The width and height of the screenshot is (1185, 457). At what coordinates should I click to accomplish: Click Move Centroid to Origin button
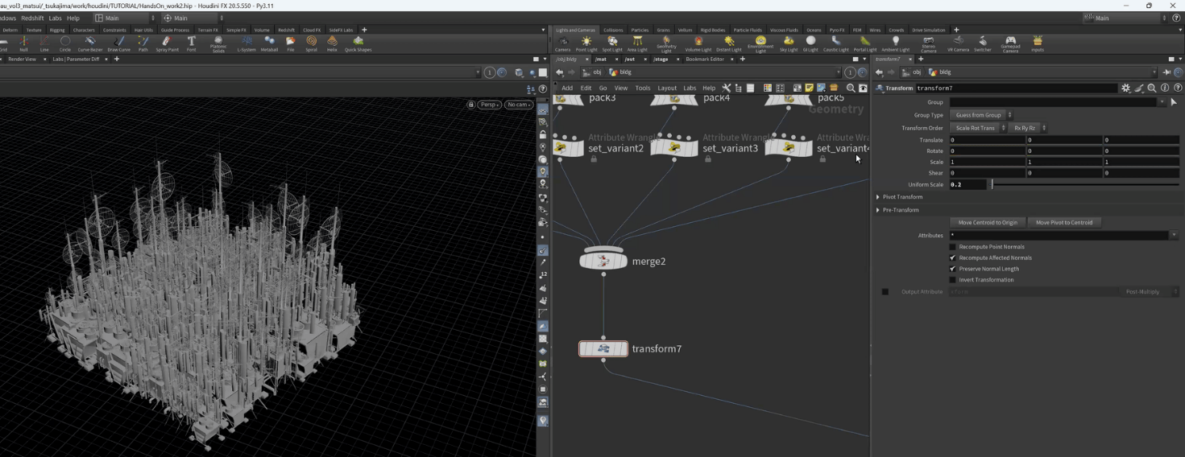coord(987,222)
